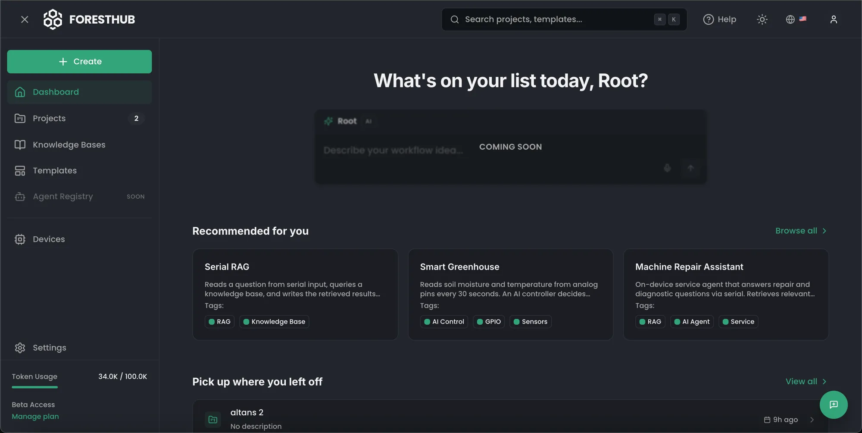Click the Create button
The width and height of the screenshot is (862, 433).
[79, 62]
